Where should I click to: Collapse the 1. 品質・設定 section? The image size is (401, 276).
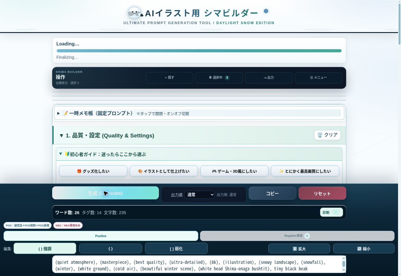coord(107,135)
